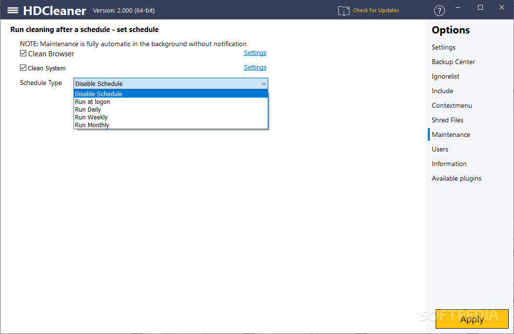Open the hamburger main menu
The height and width of the screenshot is (334, 514).
click(x=13, y=11)
